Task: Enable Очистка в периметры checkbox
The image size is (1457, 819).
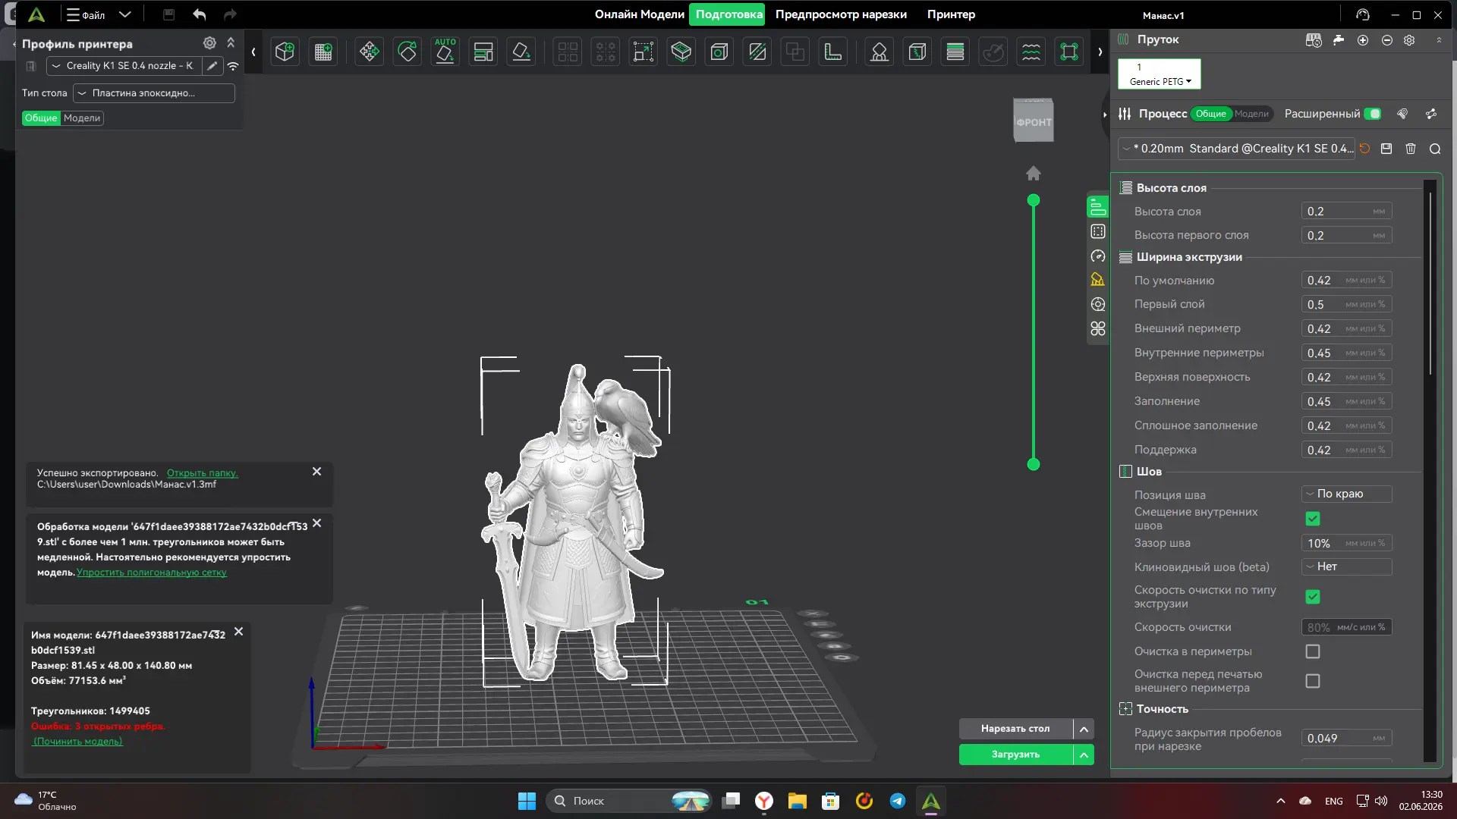Action: coord(1313,651)
